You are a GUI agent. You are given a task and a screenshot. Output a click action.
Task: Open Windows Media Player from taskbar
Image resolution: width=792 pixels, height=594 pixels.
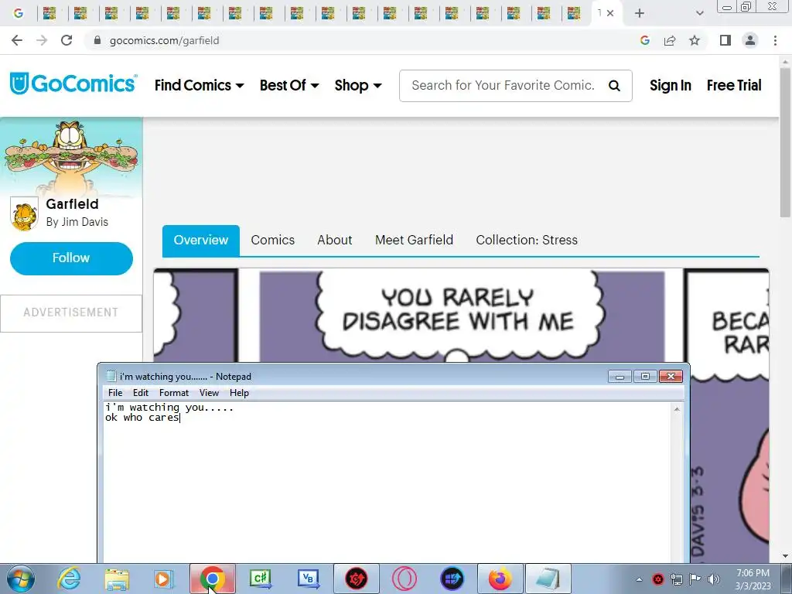[x=163, y=579]
